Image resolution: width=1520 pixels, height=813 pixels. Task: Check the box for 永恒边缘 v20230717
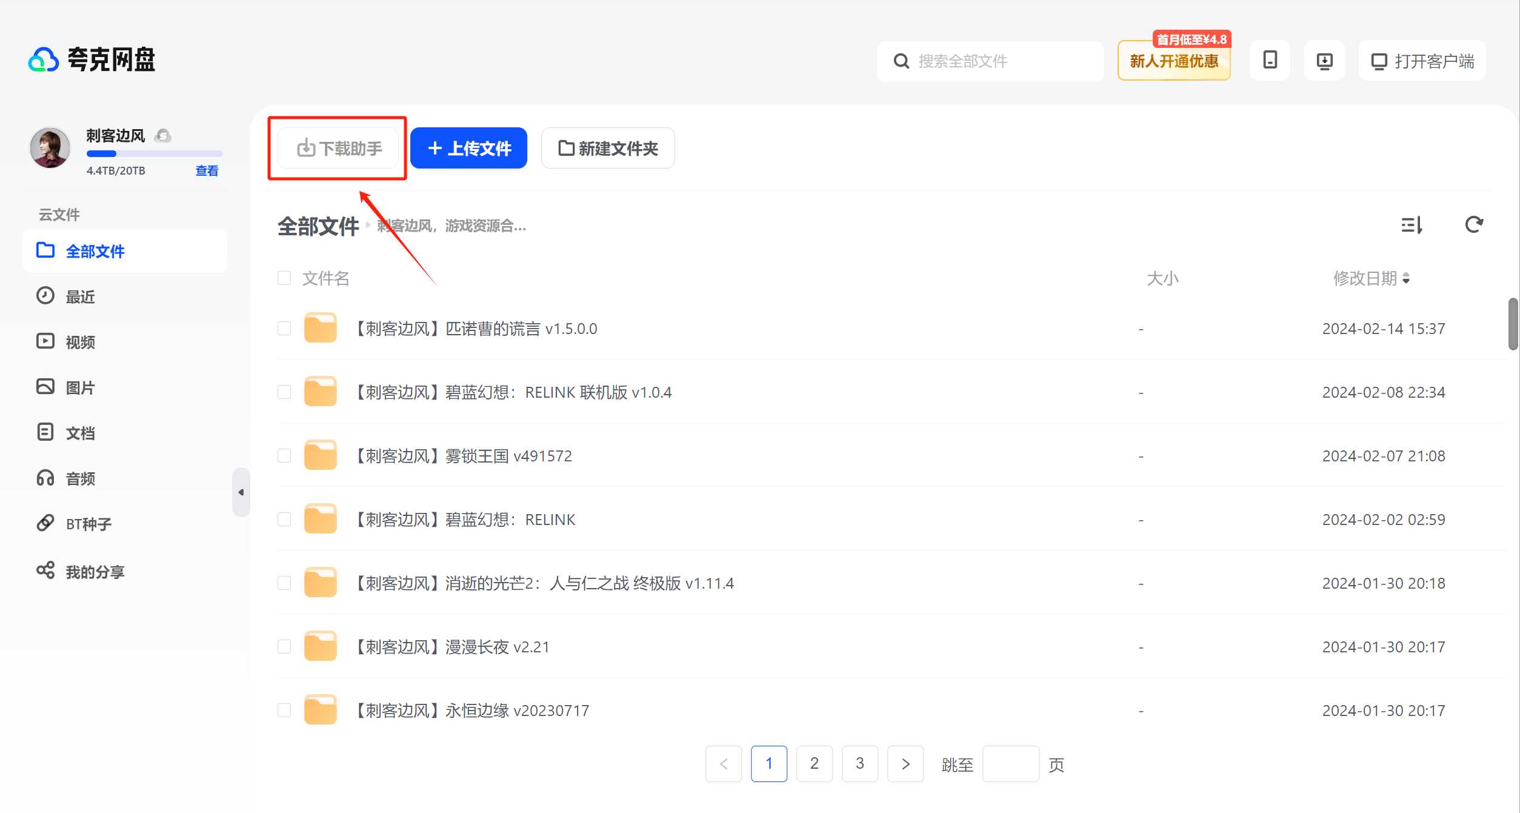tap(284, 711)
